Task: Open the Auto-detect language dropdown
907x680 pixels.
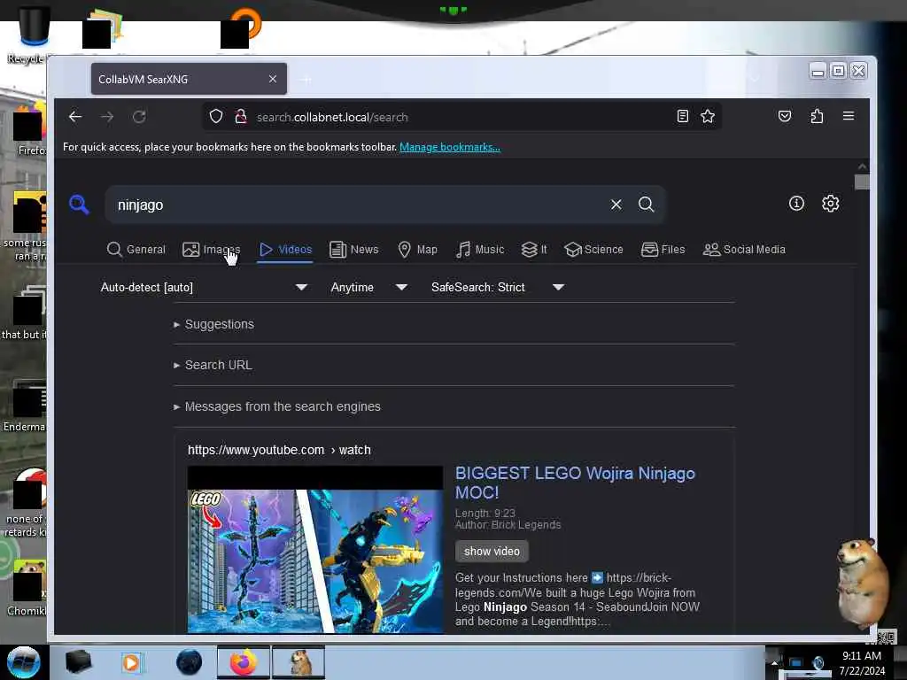Action: [204, 288]
